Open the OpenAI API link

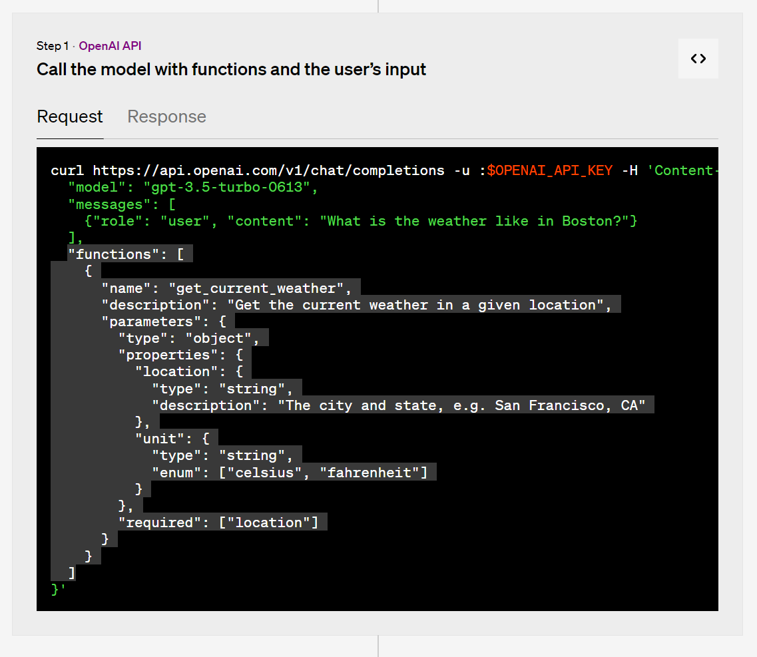[x=110, y=46]
